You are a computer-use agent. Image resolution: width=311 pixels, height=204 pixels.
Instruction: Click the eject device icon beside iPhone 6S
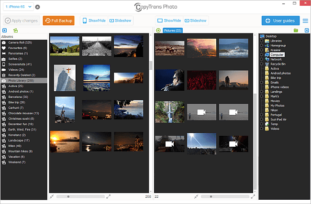[38, 7]
